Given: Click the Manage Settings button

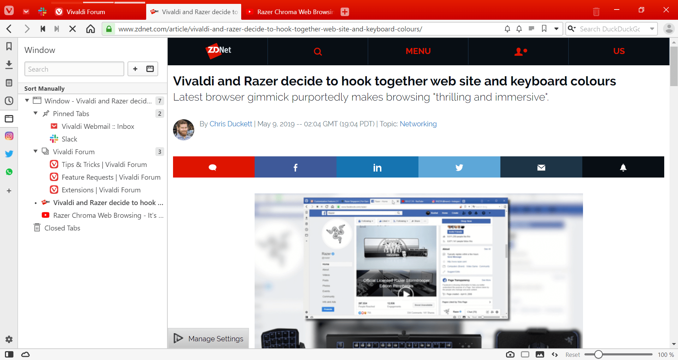Looking at the screenshot, I should click(x=208, y=338).
